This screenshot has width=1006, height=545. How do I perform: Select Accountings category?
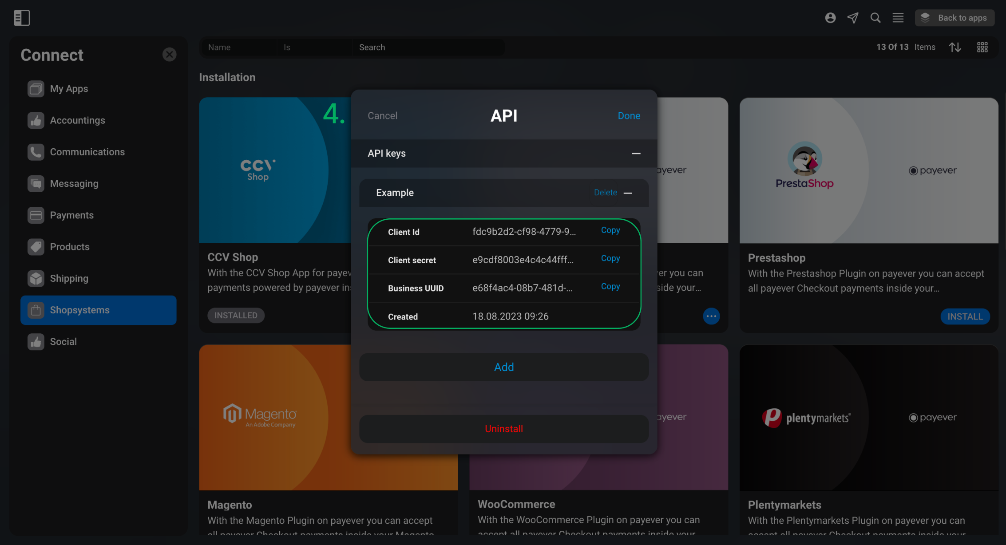coord(98,120)
